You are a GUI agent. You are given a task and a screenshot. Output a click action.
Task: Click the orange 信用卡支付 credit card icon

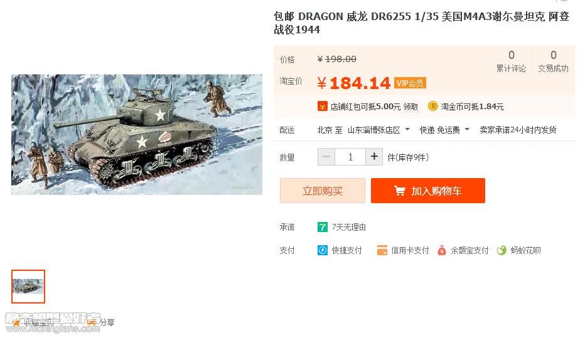(x=382, y=250)
